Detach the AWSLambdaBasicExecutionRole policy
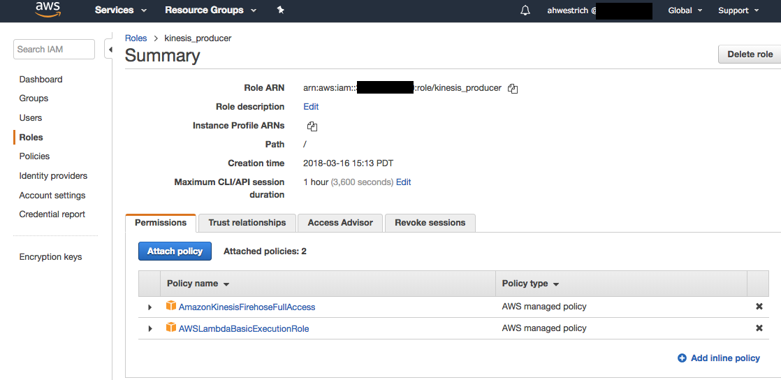This screenshot has height=380, width=781. point(759,328)
